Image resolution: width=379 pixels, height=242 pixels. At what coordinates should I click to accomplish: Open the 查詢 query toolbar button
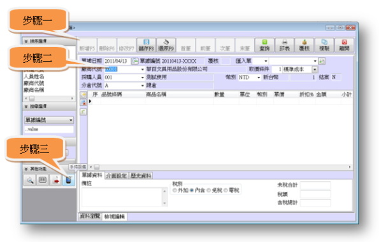coord(264,45)
